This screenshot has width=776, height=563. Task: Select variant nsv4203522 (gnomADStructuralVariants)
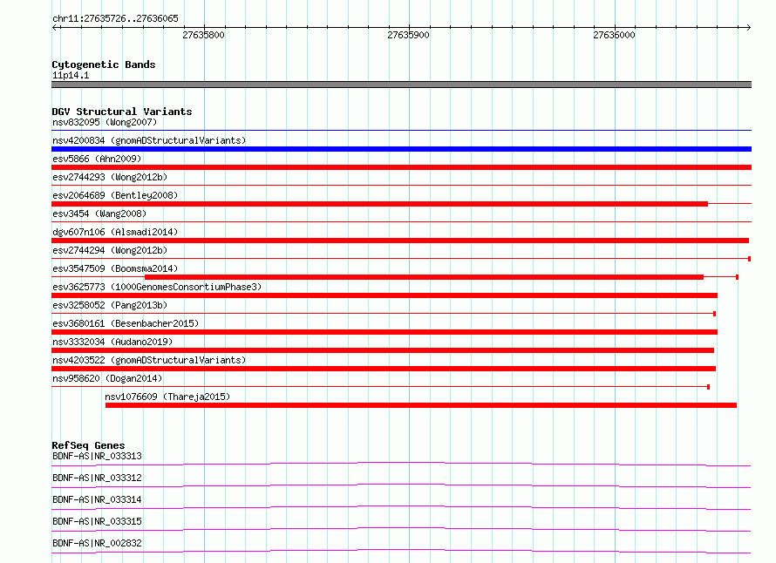click(x=149, y=360)
